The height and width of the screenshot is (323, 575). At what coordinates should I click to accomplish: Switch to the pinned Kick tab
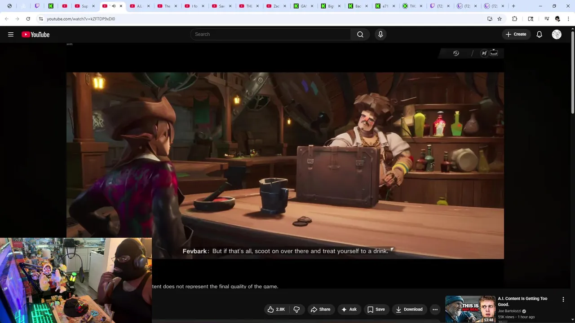click(x=51, y=6)
